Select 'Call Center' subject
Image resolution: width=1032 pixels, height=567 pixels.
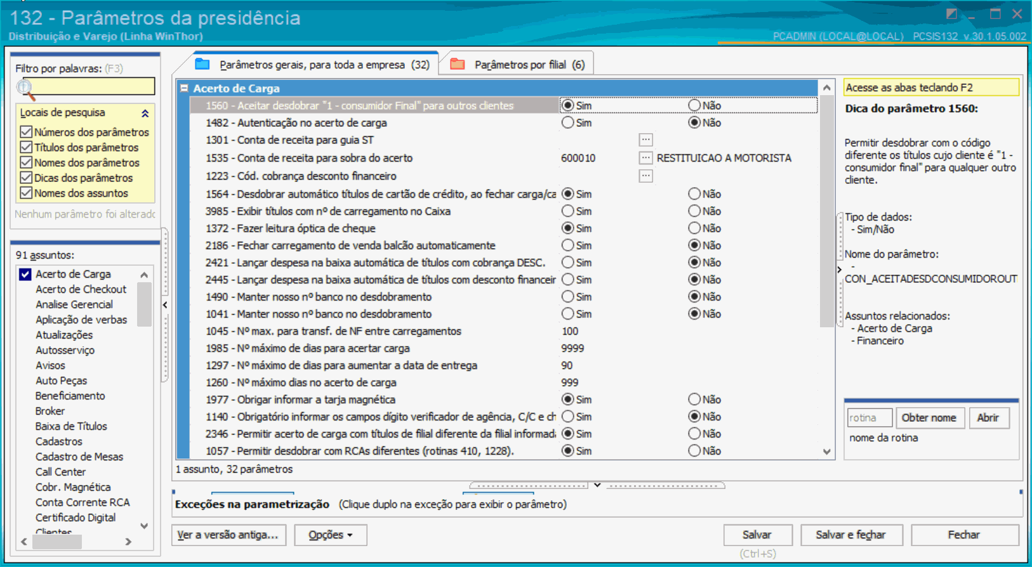pos(60,472)
